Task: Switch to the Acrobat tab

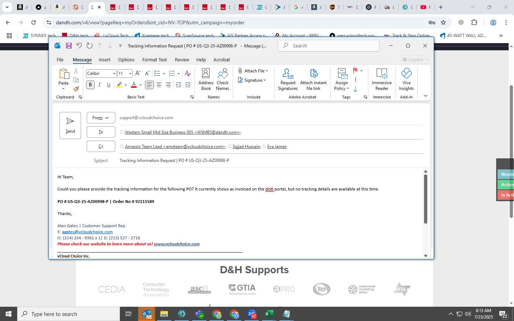Action: click(222, 60)
